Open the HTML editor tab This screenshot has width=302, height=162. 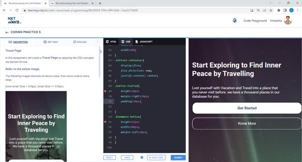click(111, 41)
